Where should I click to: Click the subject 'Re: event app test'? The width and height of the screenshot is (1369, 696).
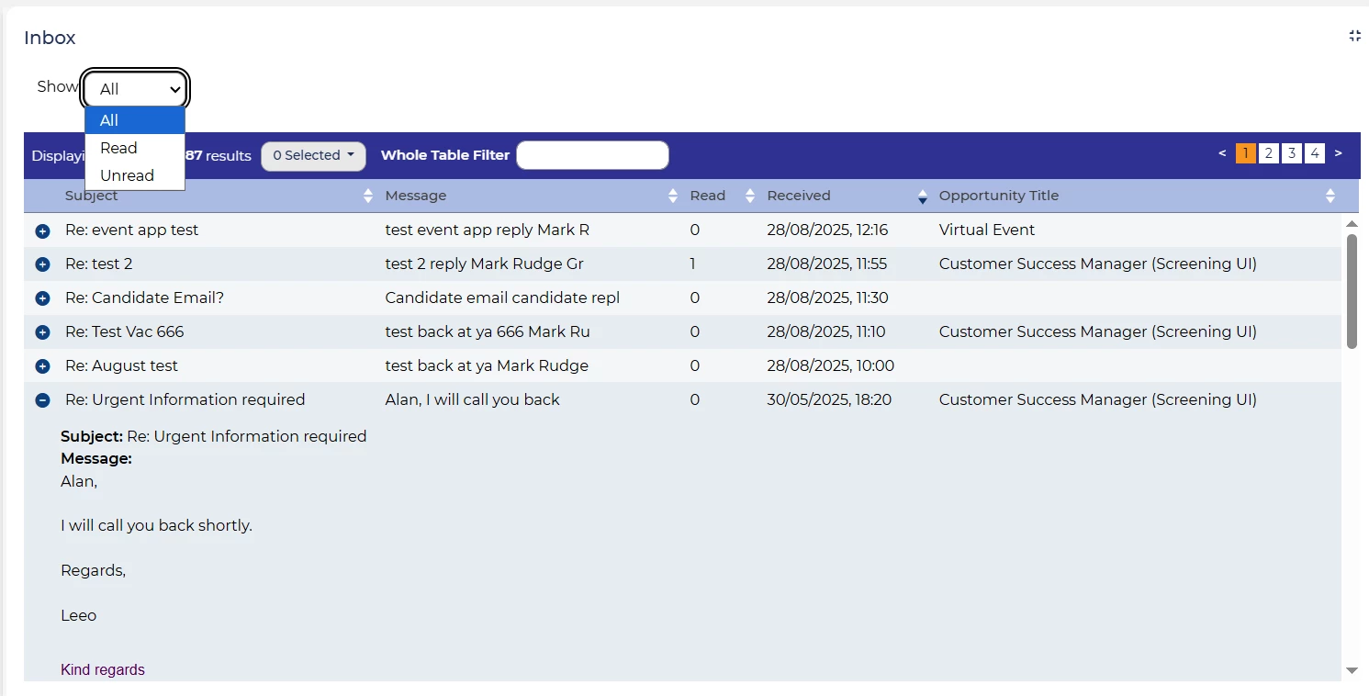click(132, 230)
